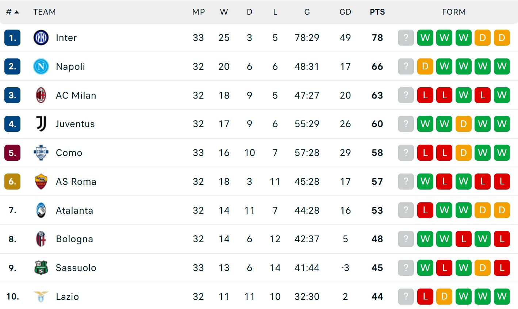Click the MP column header

[199, 12]
